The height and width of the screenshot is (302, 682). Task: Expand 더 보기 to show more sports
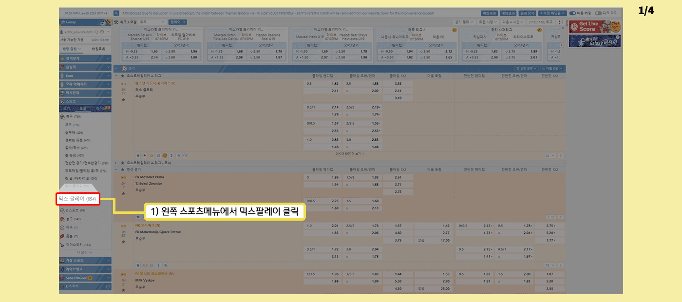pyautogui.click(x=85, y=252)
